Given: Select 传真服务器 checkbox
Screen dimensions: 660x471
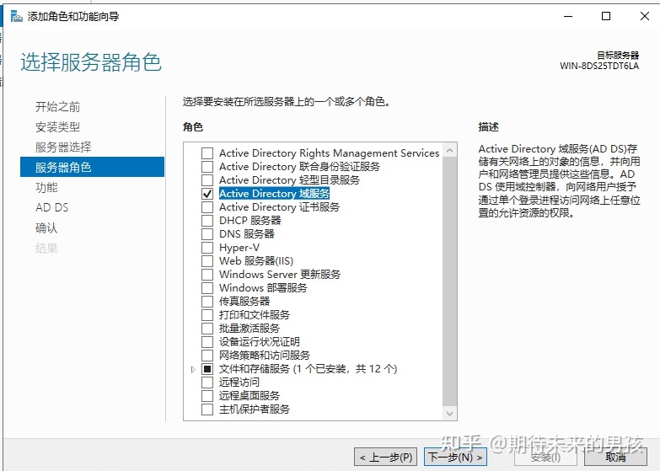Looking at the screenshot, I should point(207,302).
